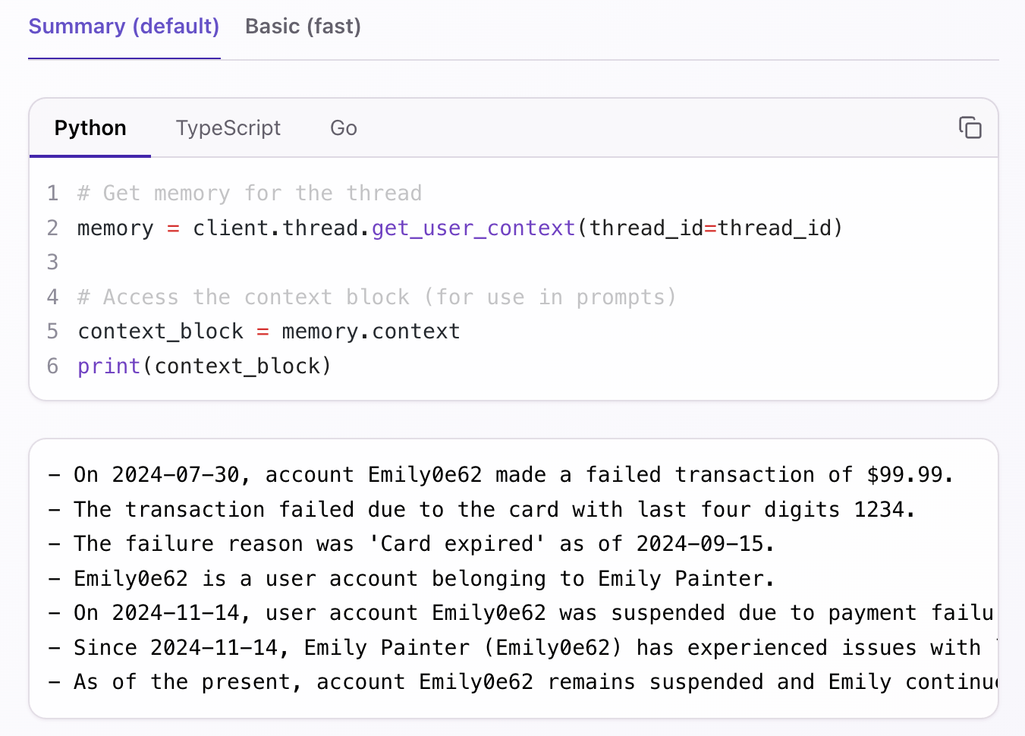Click the 'Since 2024-11-14' output line
The width and height of the screenshot is (1025, 736).
[x=521, y=648]
